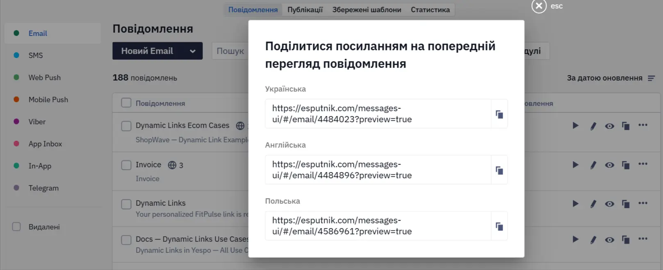Open the sort order icon by update date

[651, 78]
